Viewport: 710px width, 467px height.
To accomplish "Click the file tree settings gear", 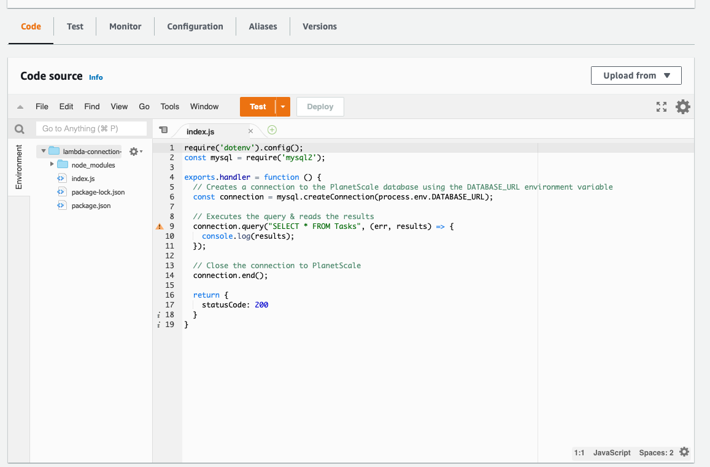I will pyautogui.click(x=132, y=151).
